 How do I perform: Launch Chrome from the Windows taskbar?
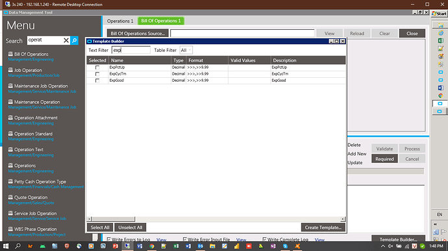tap(152, 246)
